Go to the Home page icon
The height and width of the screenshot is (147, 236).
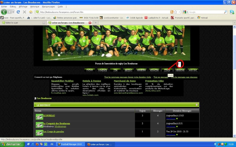click(31, 12)
